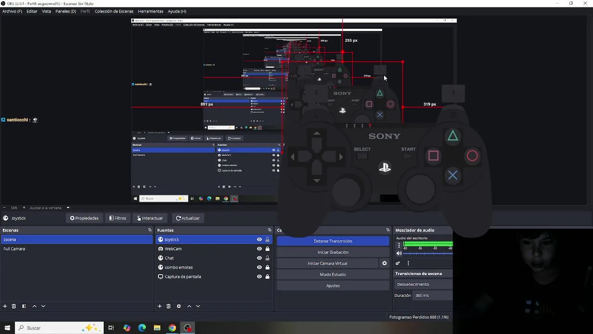The image size is (593, 334).
Task: Click Iniciar Cámara Virtual button
Action: [x=328, y=263]
